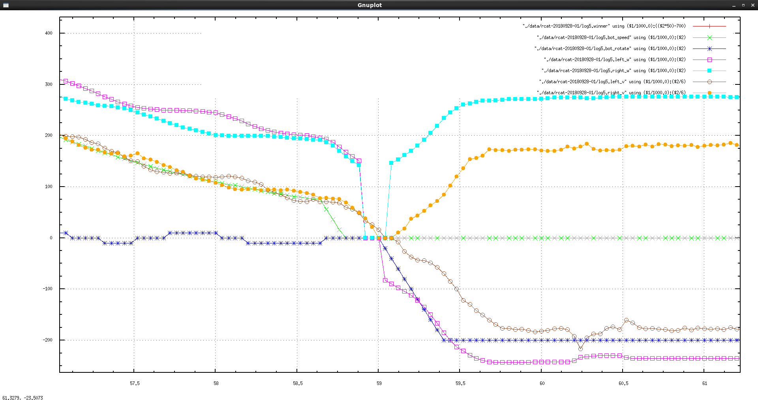Click the y-axis label -100
The width and height of the screenshot is (758, 400).
point(47,289)
